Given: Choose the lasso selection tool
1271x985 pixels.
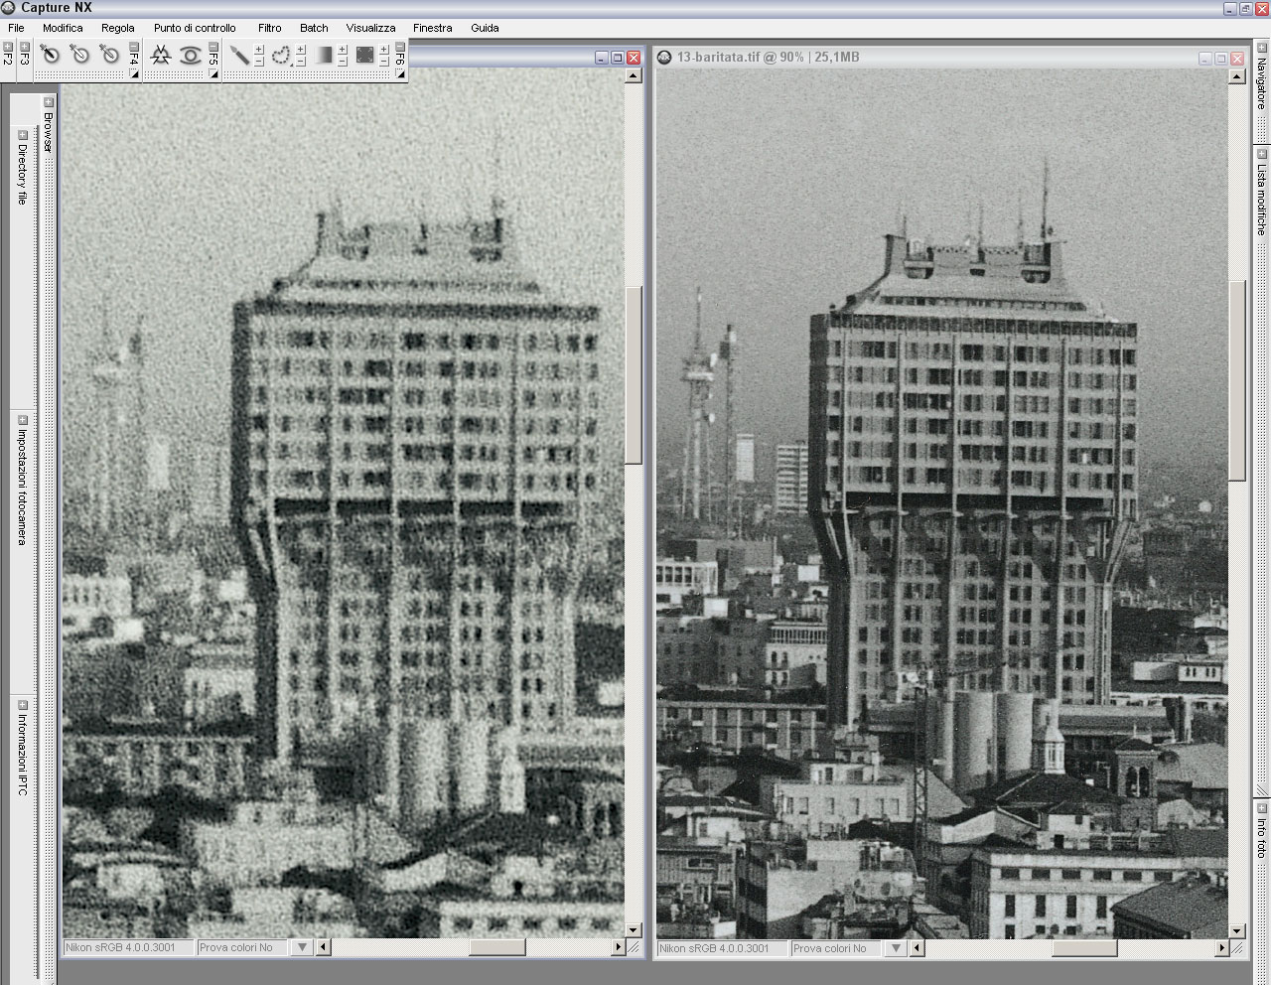Looking at the screenshot, I should tap(281, 56).
